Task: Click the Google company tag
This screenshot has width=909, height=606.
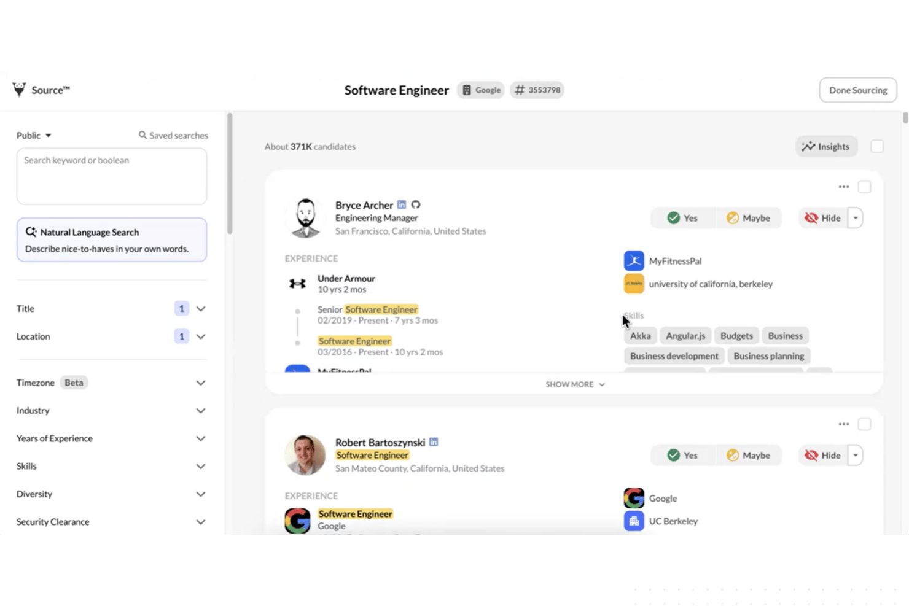Action: coord(481,90)
